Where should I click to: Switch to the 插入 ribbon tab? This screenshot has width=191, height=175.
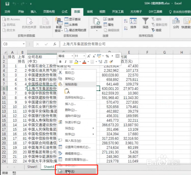point(33,12)
